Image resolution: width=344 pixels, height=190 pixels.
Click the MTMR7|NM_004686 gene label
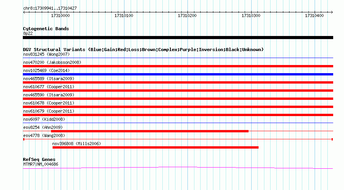[x=41, y=164]
